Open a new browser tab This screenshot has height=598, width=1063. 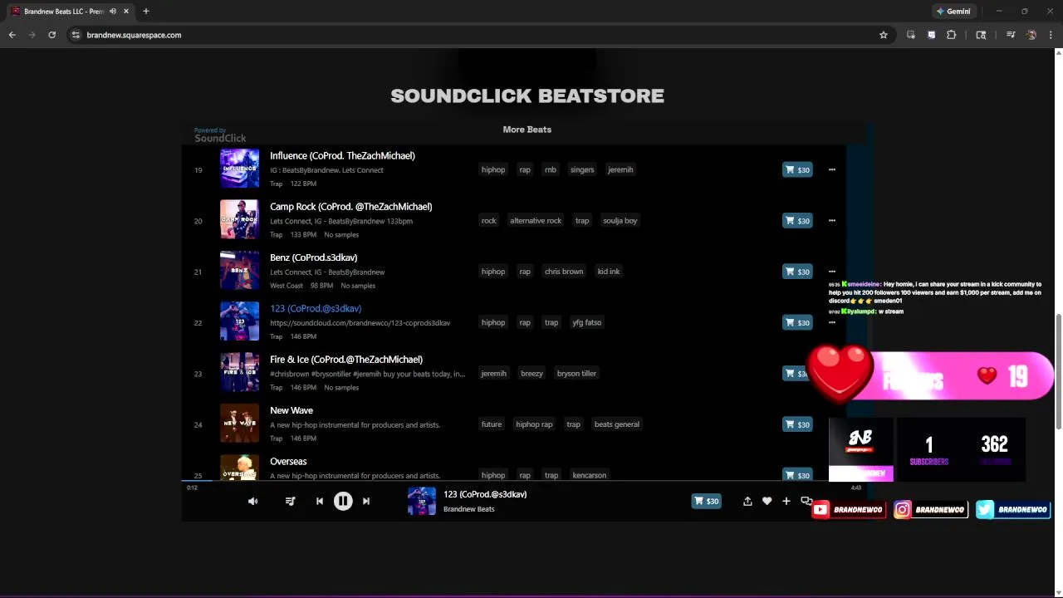point(146,12)
